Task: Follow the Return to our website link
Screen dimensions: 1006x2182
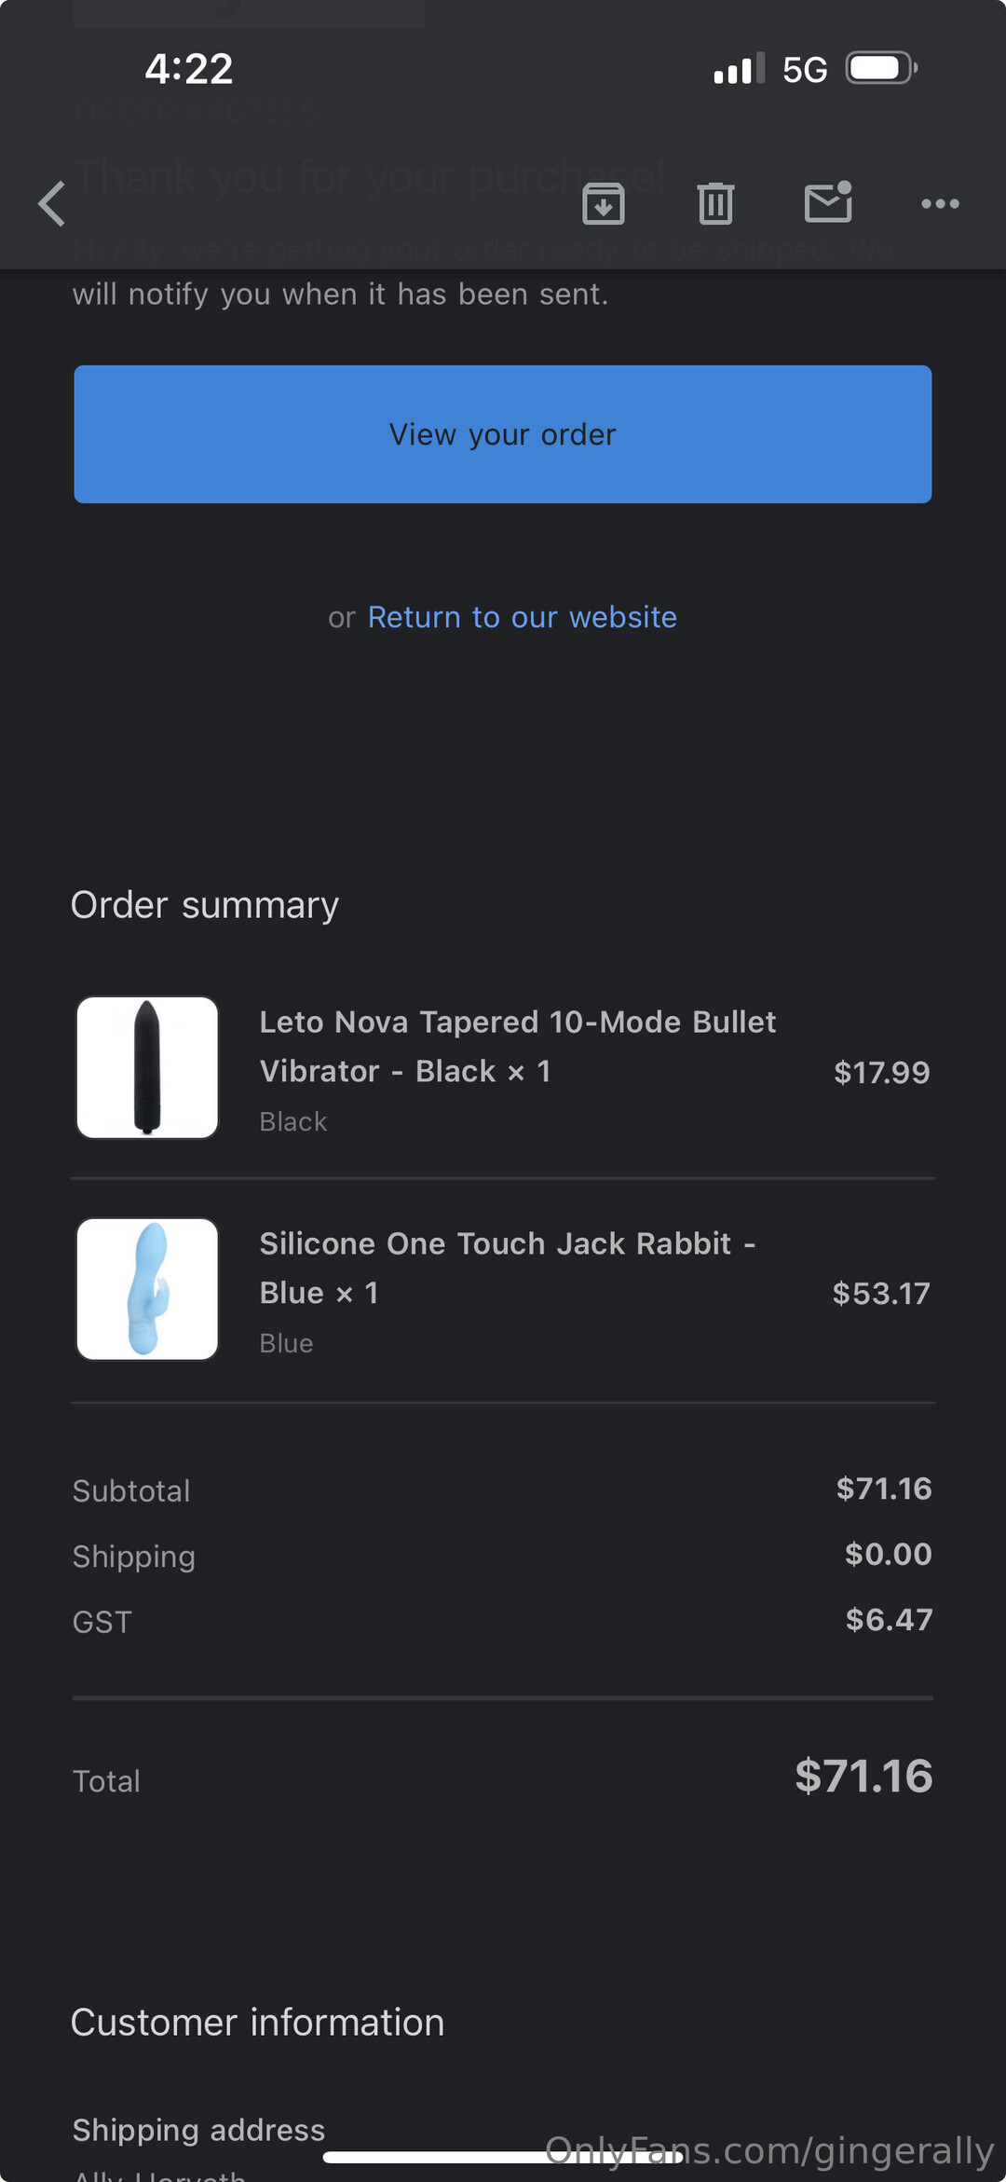Action: (522, 617)
